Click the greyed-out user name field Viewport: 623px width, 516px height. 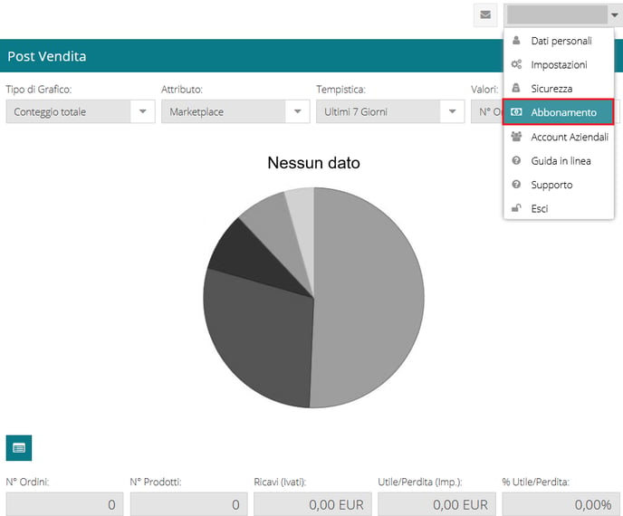pyautogui.click(x=557, y=15)
